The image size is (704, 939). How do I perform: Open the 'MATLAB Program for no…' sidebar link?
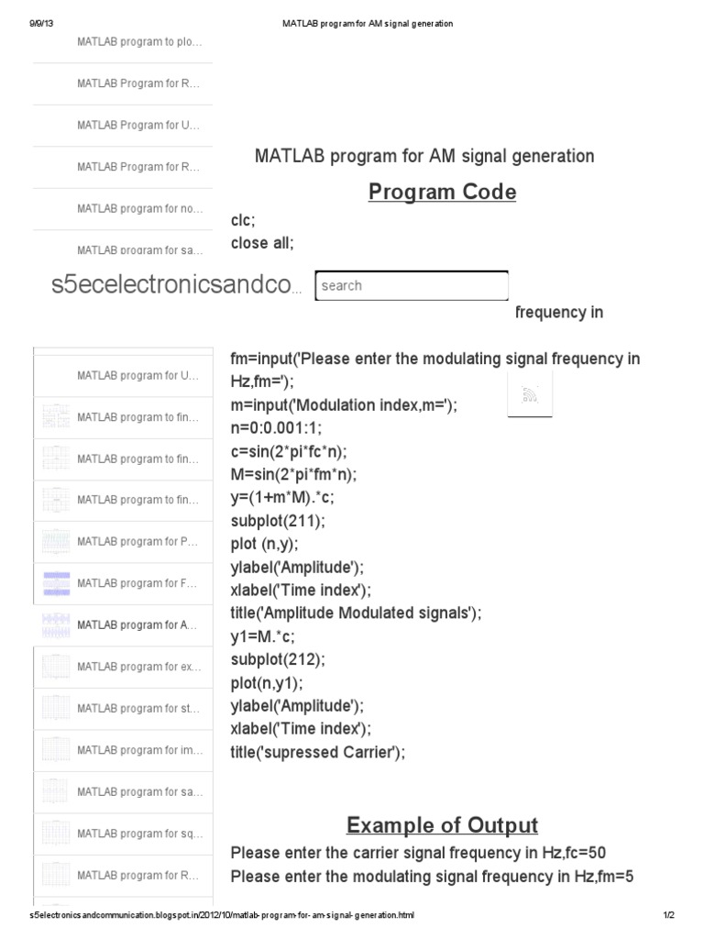139,208
